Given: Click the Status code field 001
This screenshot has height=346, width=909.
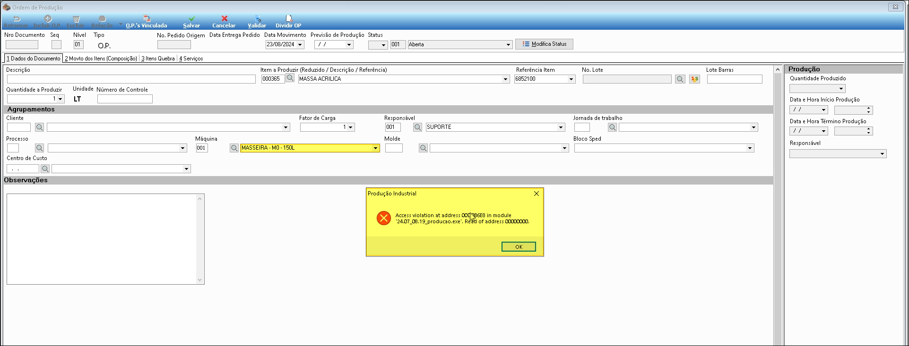Looking at the screenshot, I should click(398, 45).
